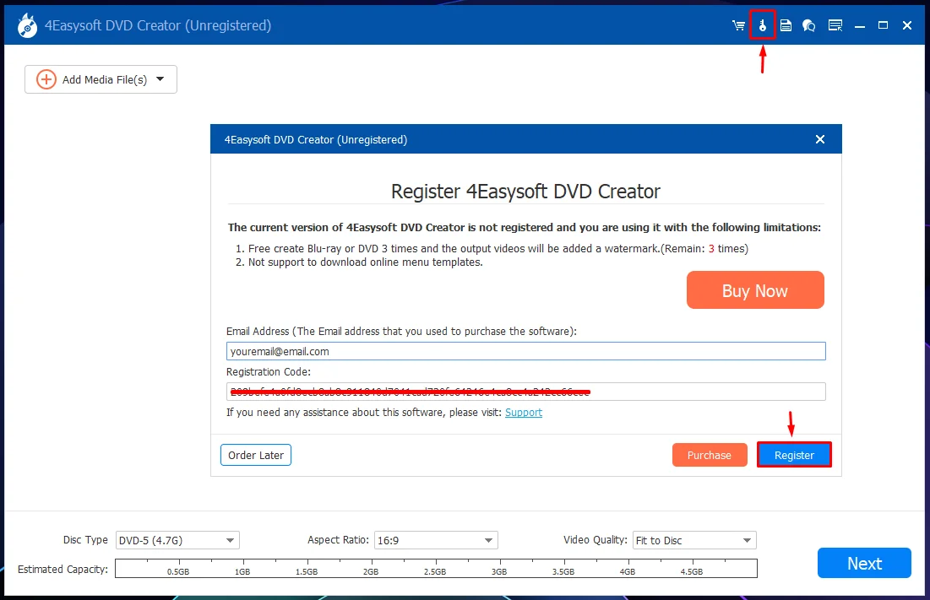The image size is (930, 600).
Task: Click the orange Purchase button
Action: pyautogui.click(x=710, y=455)
